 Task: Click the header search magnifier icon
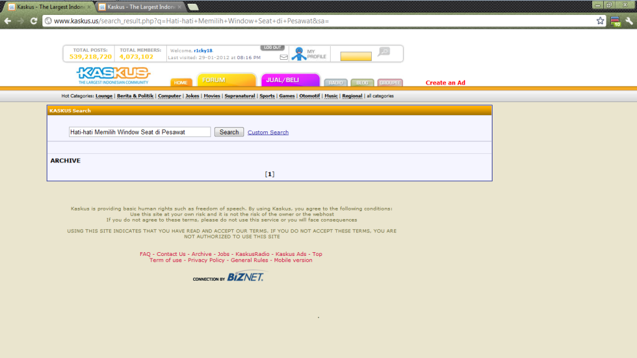coord(384,52)
